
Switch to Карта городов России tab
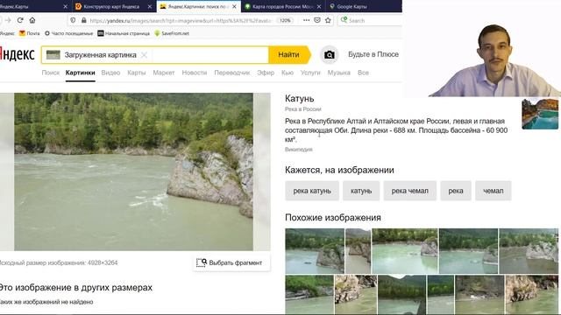tap(281, 6)
